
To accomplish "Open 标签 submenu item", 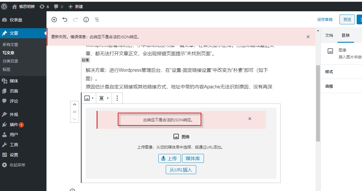I will [x=7, y=69].
